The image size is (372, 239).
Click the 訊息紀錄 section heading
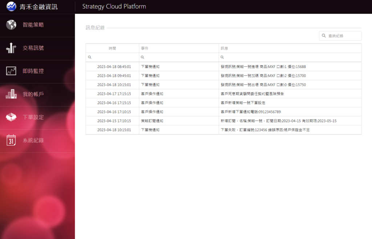[x=95, y=28]
